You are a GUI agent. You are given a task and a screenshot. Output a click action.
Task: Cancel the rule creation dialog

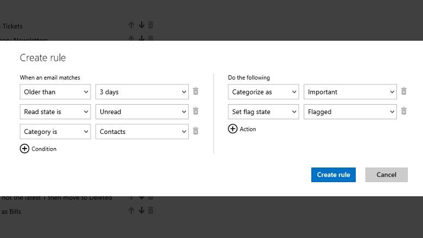click(x=386, y=175)
